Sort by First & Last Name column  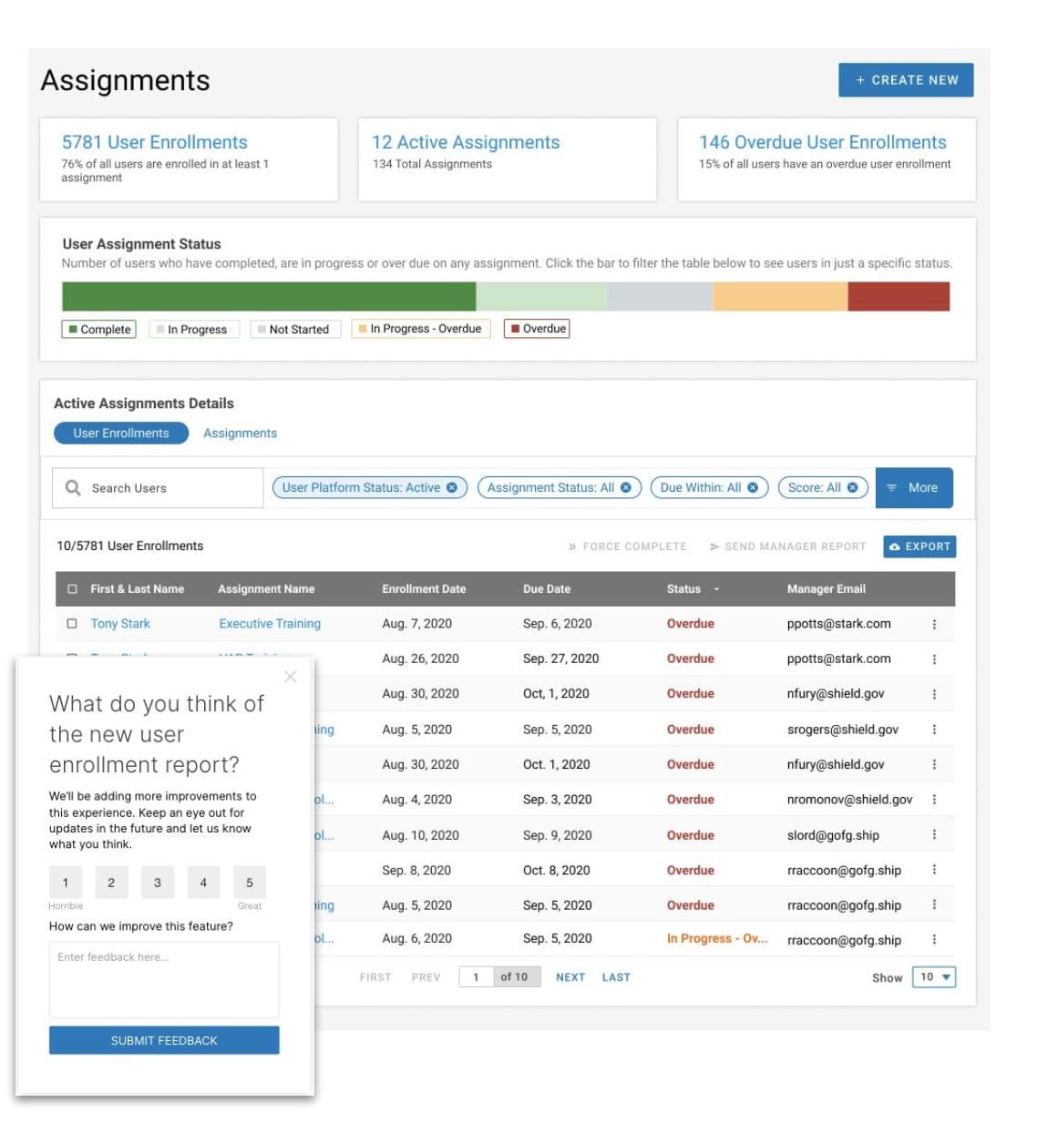(x=137, y=589)
